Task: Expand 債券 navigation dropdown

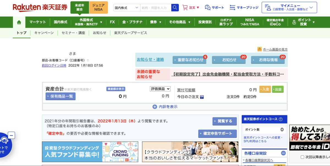Action: tap(156, 22)
